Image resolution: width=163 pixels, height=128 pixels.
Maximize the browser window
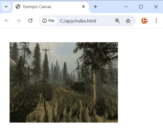click(x=141, y=7)
